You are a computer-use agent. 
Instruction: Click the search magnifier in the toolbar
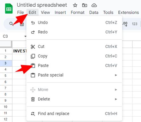(11, 24)
